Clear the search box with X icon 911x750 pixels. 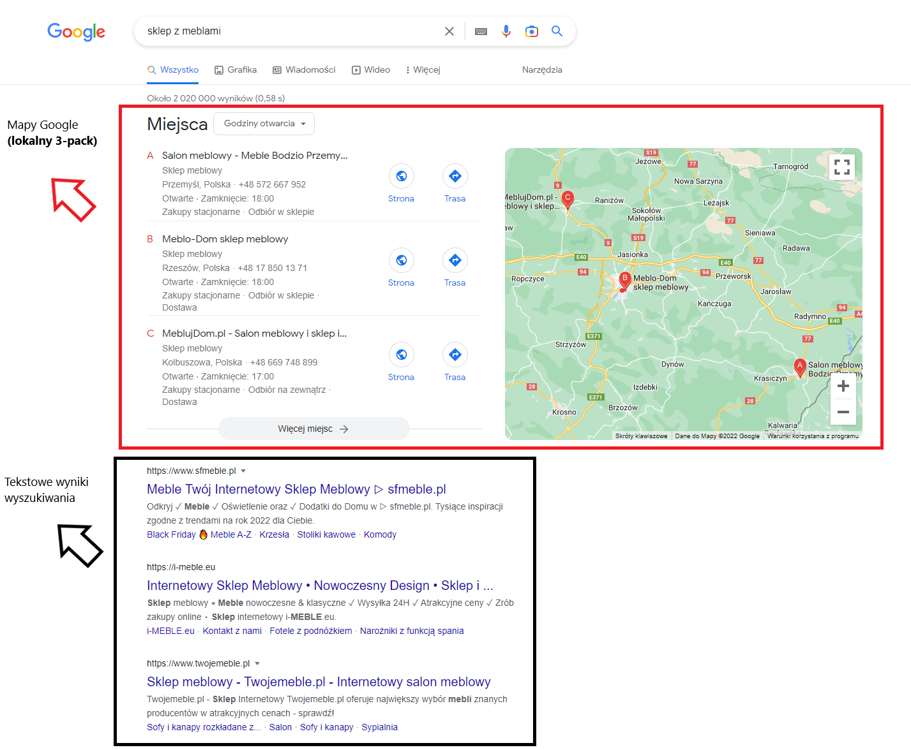tap(449, 31)
